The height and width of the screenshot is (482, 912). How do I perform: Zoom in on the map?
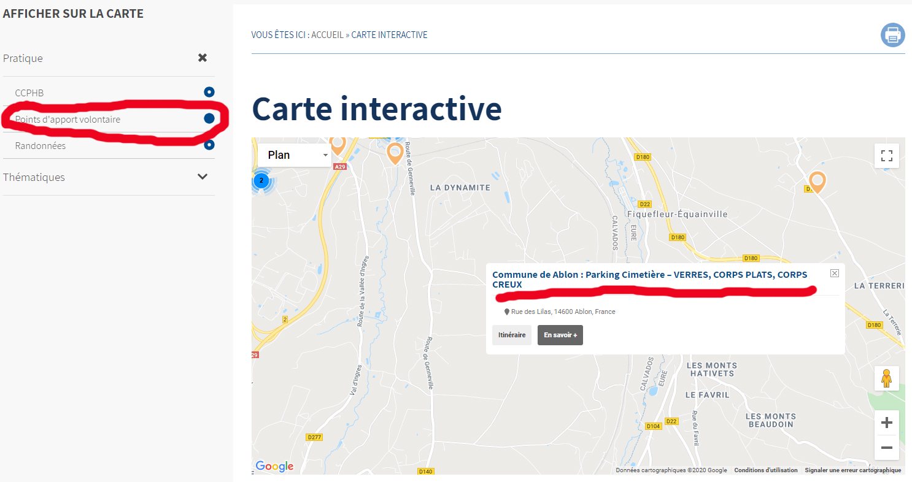(886, 423)
